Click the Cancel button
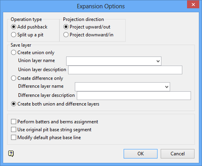This screenshot has width=202, height=166. tap(178, 154)
